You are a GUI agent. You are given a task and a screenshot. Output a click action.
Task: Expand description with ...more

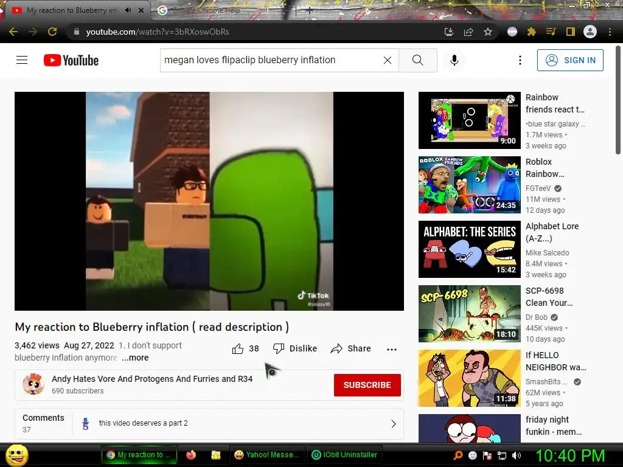(x=136, y=358)
